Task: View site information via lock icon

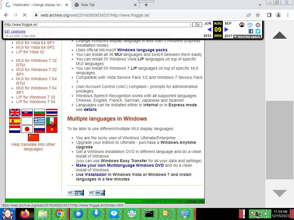Action: (36, 15)
